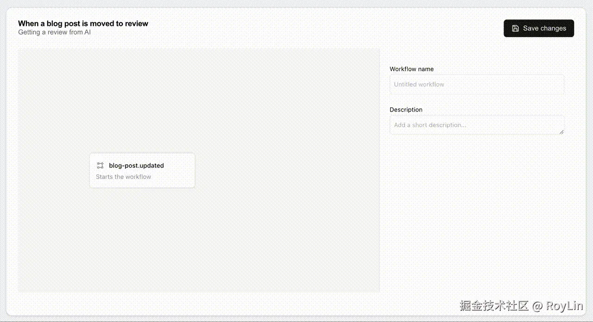Click the workflow trigger icon on the node
Screen dimensions: 593x322
pos(100,166)
